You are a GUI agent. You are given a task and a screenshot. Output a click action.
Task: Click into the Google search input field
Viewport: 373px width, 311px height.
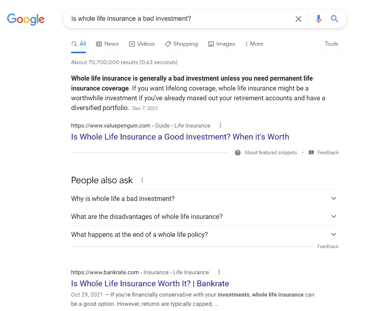pyautogui.click(x=177, y=19)
